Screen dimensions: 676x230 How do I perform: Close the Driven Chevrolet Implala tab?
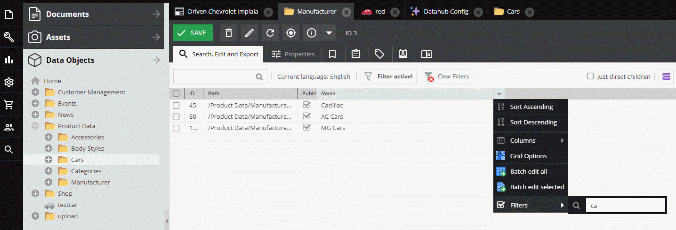point(268,12)
